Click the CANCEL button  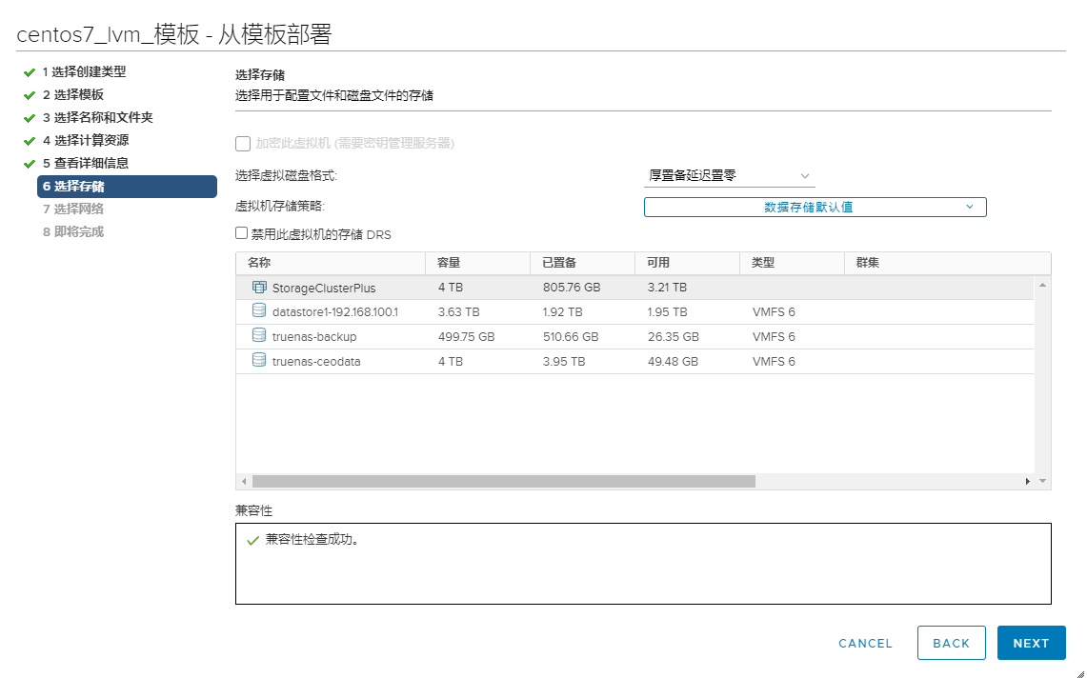865,644
